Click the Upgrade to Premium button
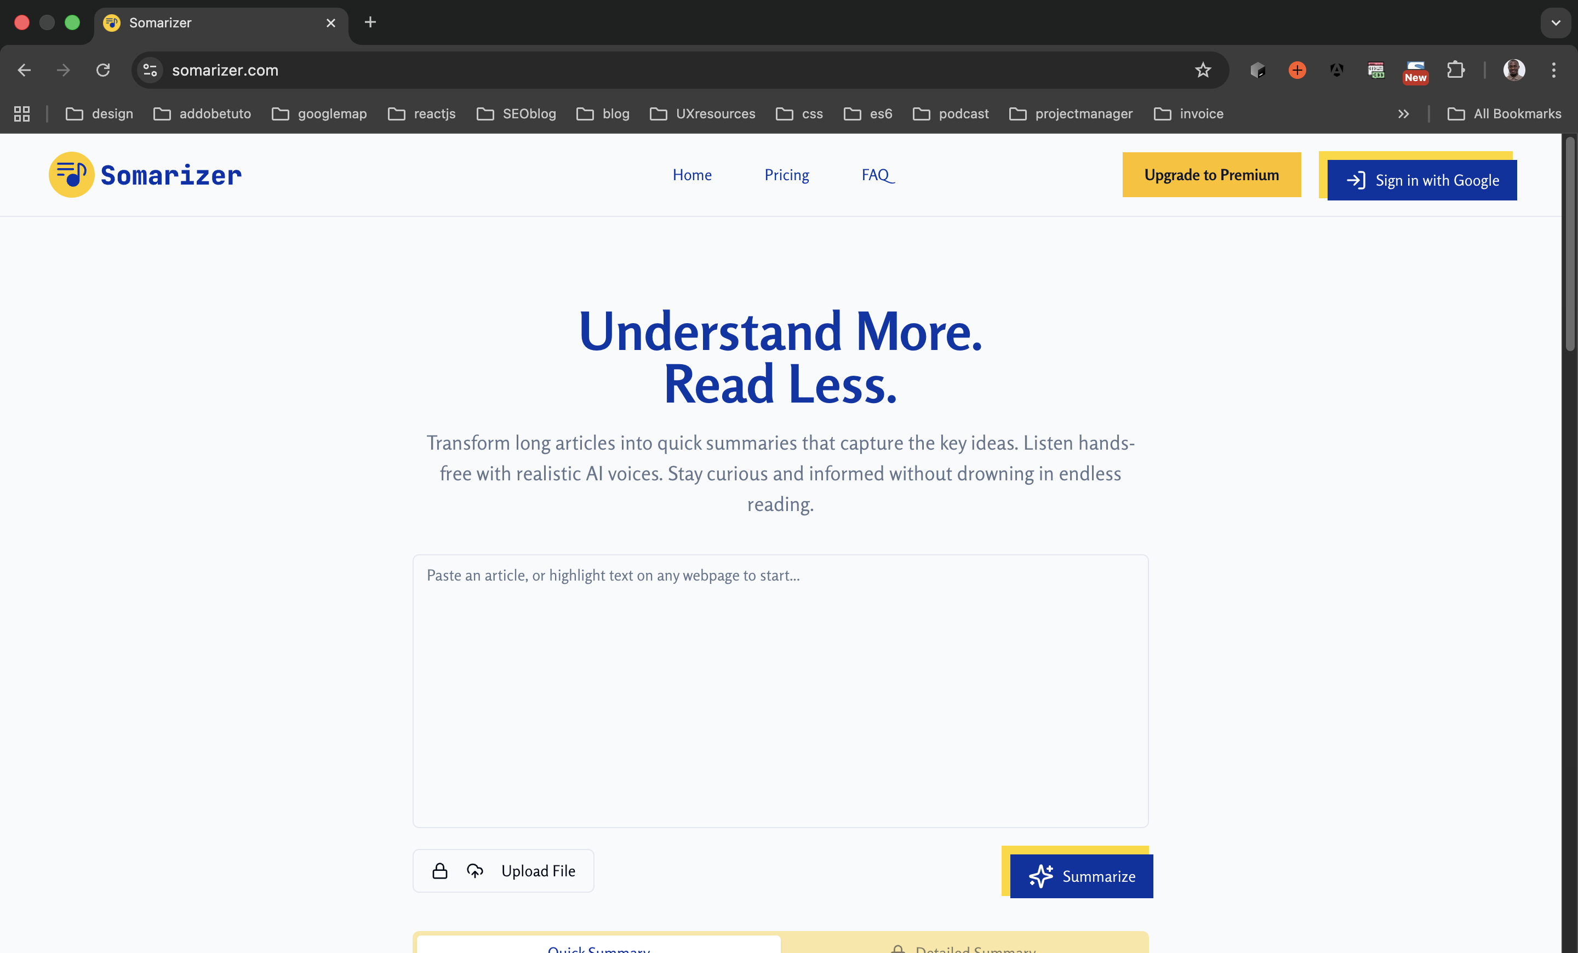Screen dimensions: 1578x953 point(1211,174)
